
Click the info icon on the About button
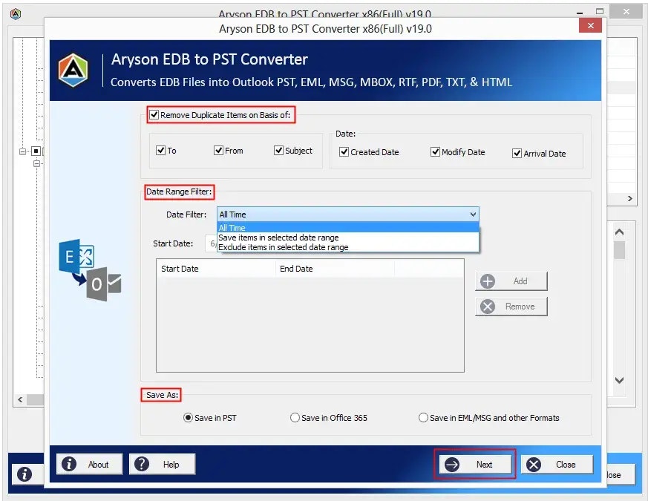(69, 464)
